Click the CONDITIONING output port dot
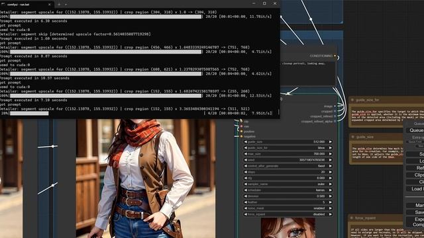Image resolution: width=424 pixels, height=238 pixels. (335, 56)
